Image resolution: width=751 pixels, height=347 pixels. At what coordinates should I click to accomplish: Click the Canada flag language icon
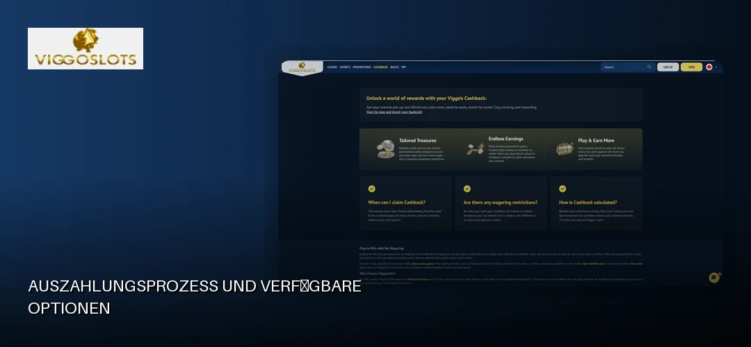(x=709, y=67)
